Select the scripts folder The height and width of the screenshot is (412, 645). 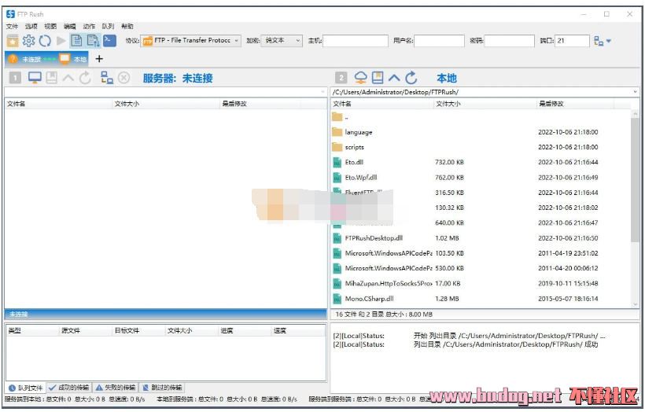coord(480,147)
